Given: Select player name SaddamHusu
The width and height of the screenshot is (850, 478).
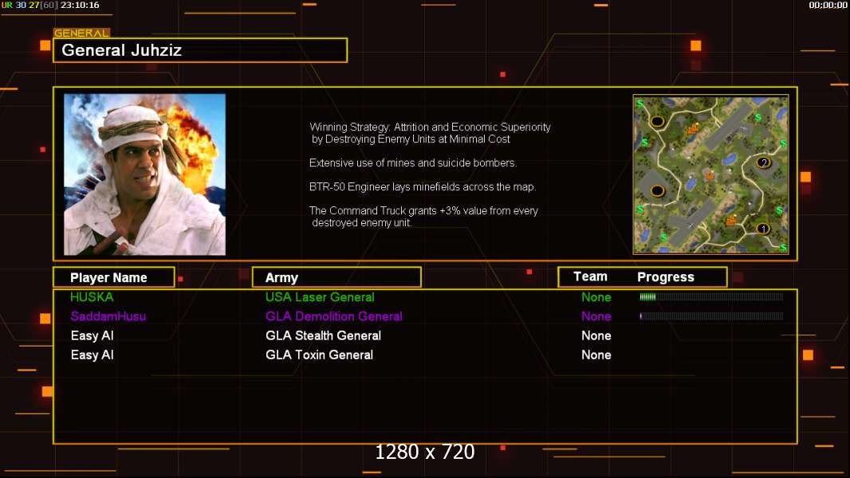Looking at the screenshot, I should [108, 316].
